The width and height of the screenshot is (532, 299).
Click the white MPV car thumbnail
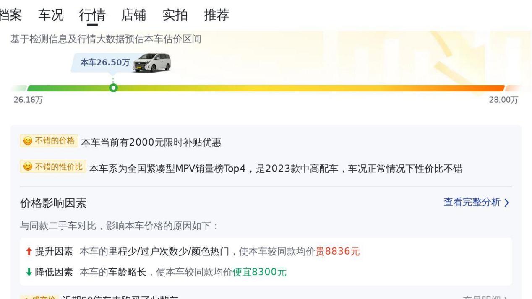click(x=151, y=62)
